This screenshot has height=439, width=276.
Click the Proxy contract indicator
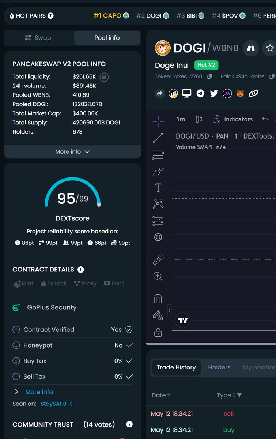click(x=85, y=284)
